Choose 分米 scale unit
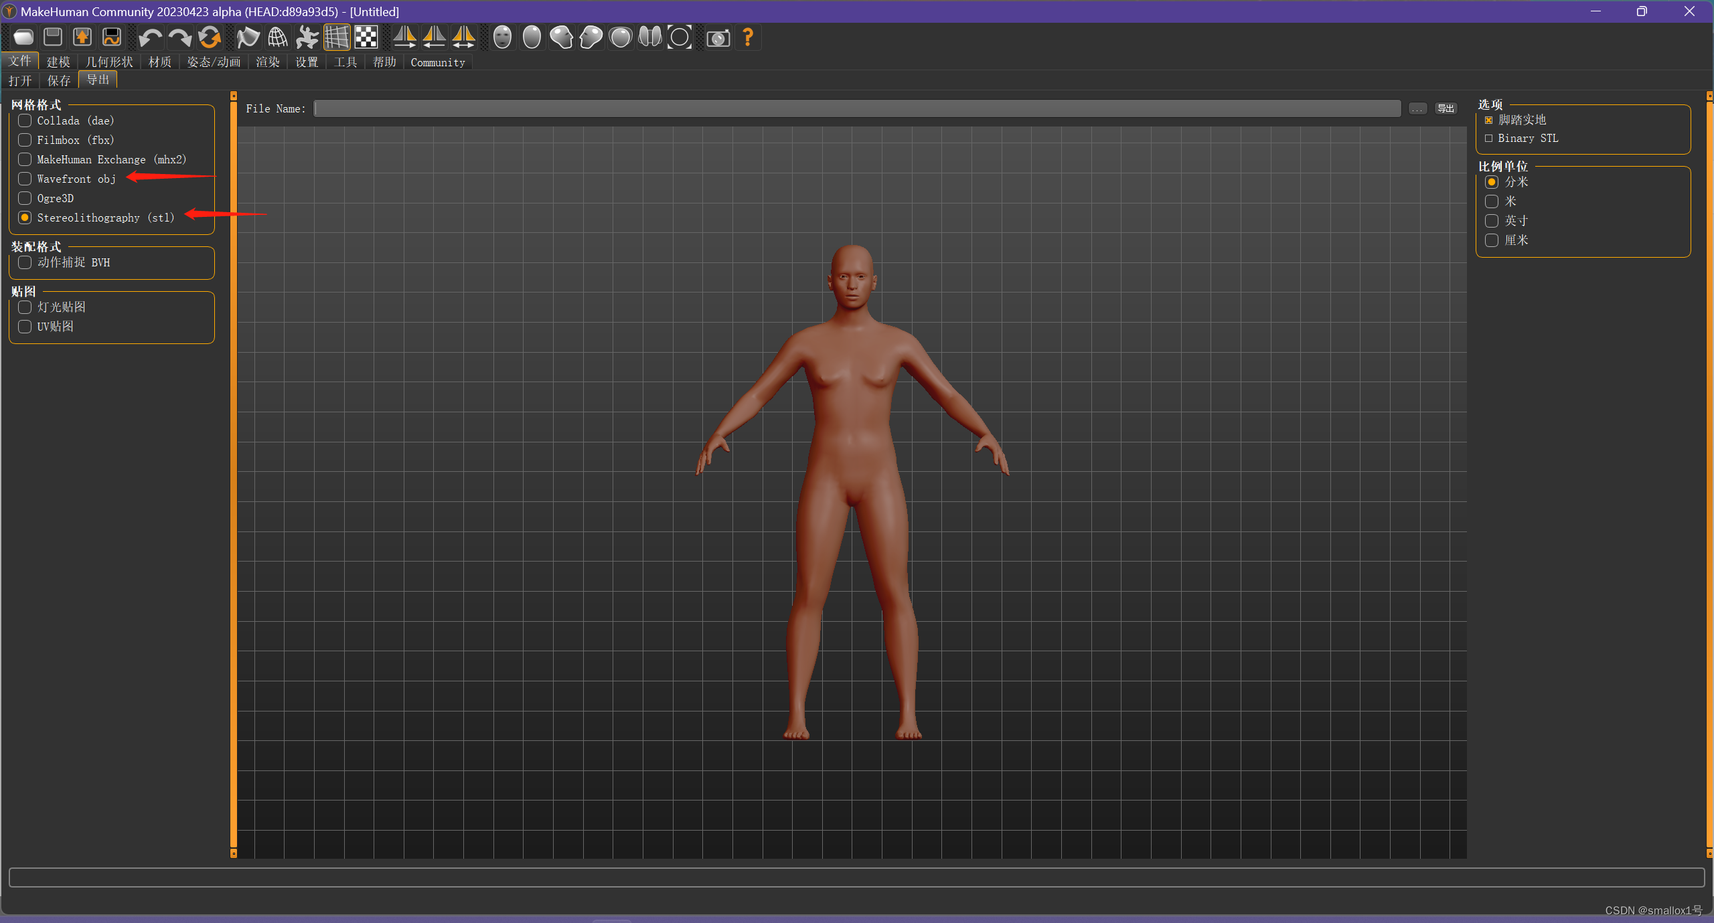 pos(1506,182)
